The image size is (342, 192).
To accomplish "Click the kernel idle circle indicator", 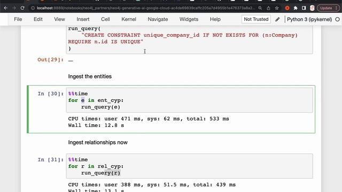I will [x=337, y=19].
